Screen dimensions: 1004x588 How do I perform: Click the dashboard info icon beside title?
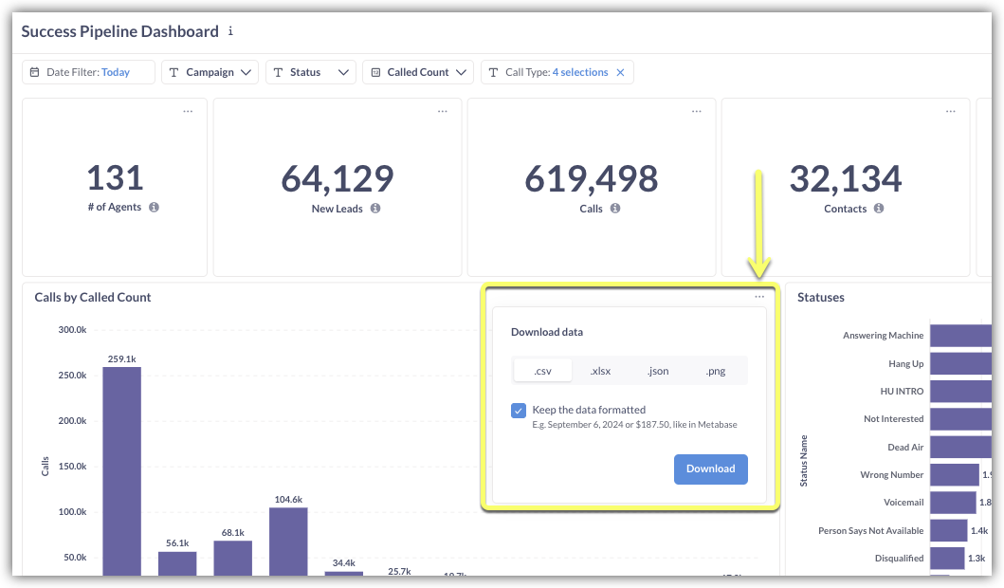point(230,31)
